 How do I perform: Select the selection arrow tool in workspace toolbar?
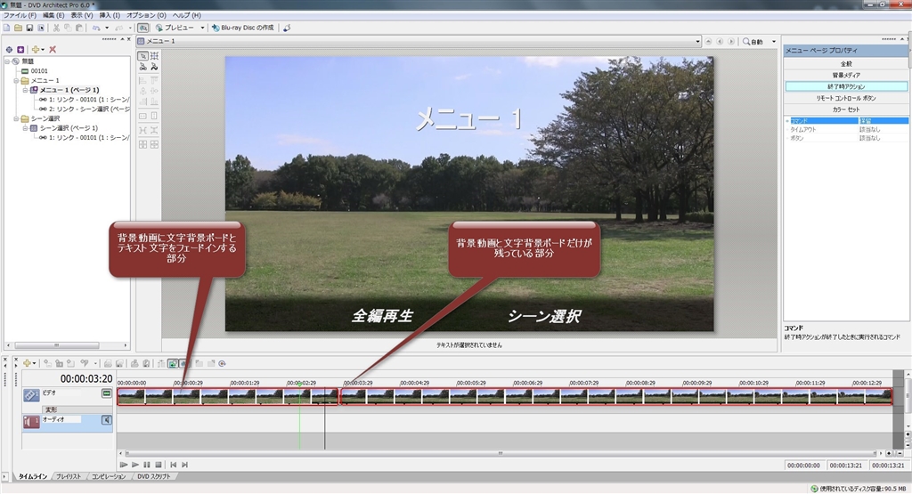click(142, 56)
